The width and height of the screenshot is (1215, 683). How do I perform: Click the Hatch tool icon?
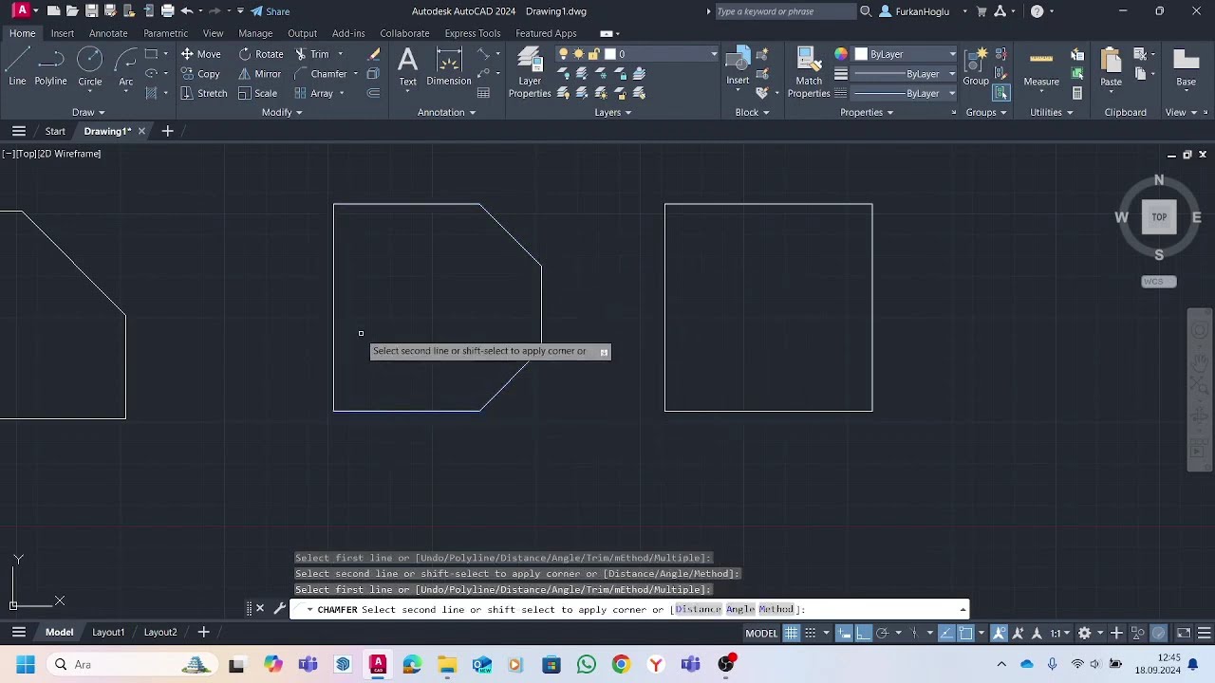coord(151,93)
